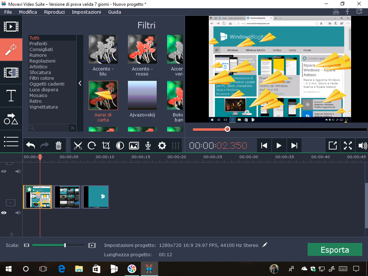368x276 pixels.
Task: Toggle visibility of the main video track
Action: click(x=4, y=213)
